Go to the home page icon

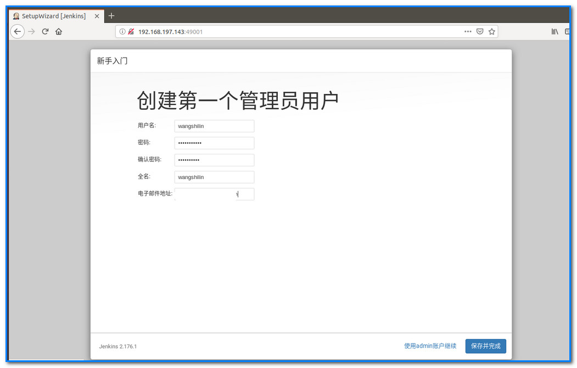pos(59,32)
